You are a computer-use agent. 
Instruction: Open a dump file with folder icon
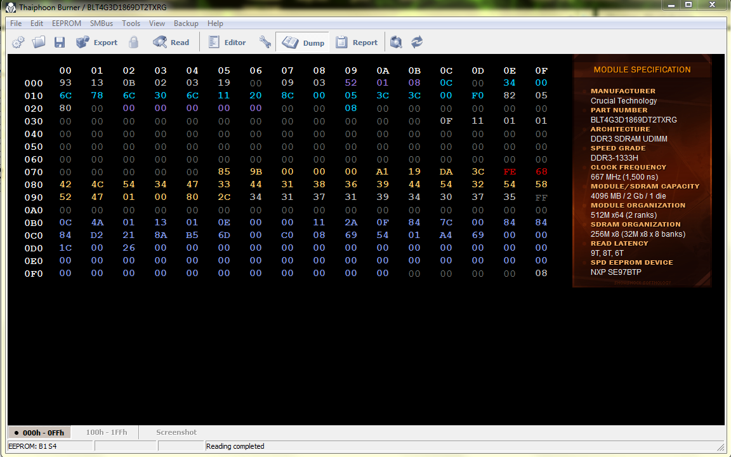(x=39, y=43)
